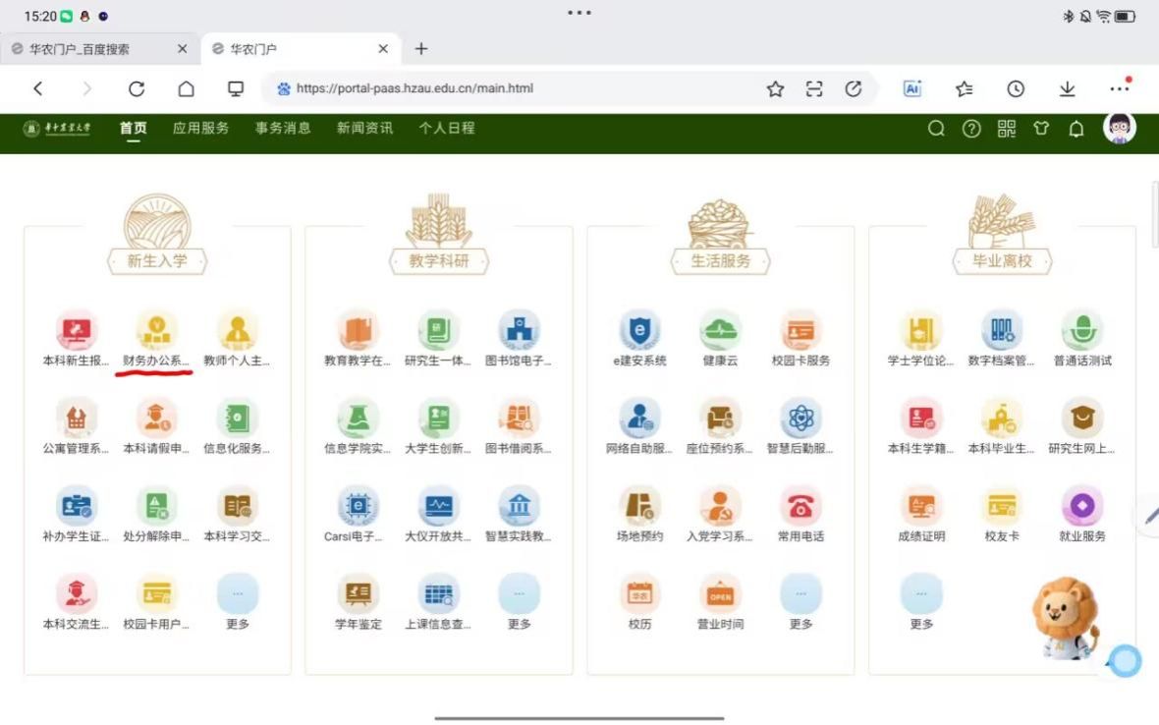The image size is (1159, 725).
Task: Click the QR code icon in header
Action: pyautogui.click(x=1007, y=129)
